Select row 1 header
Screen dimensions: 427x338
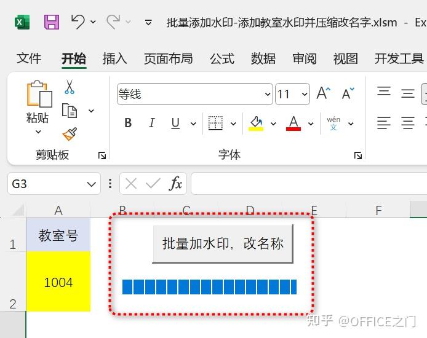[x=12, y=235]
